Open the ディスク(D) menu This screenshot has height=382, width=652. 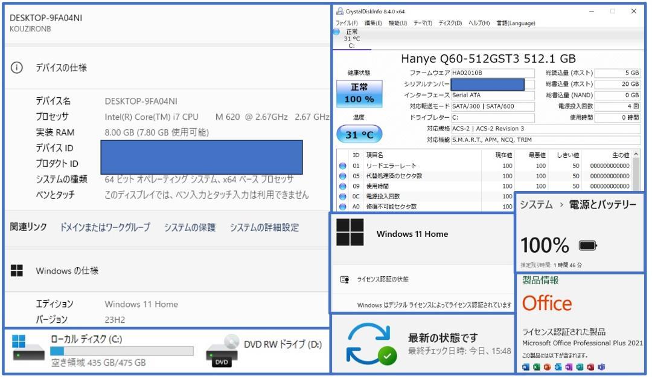tap(450, 24)
